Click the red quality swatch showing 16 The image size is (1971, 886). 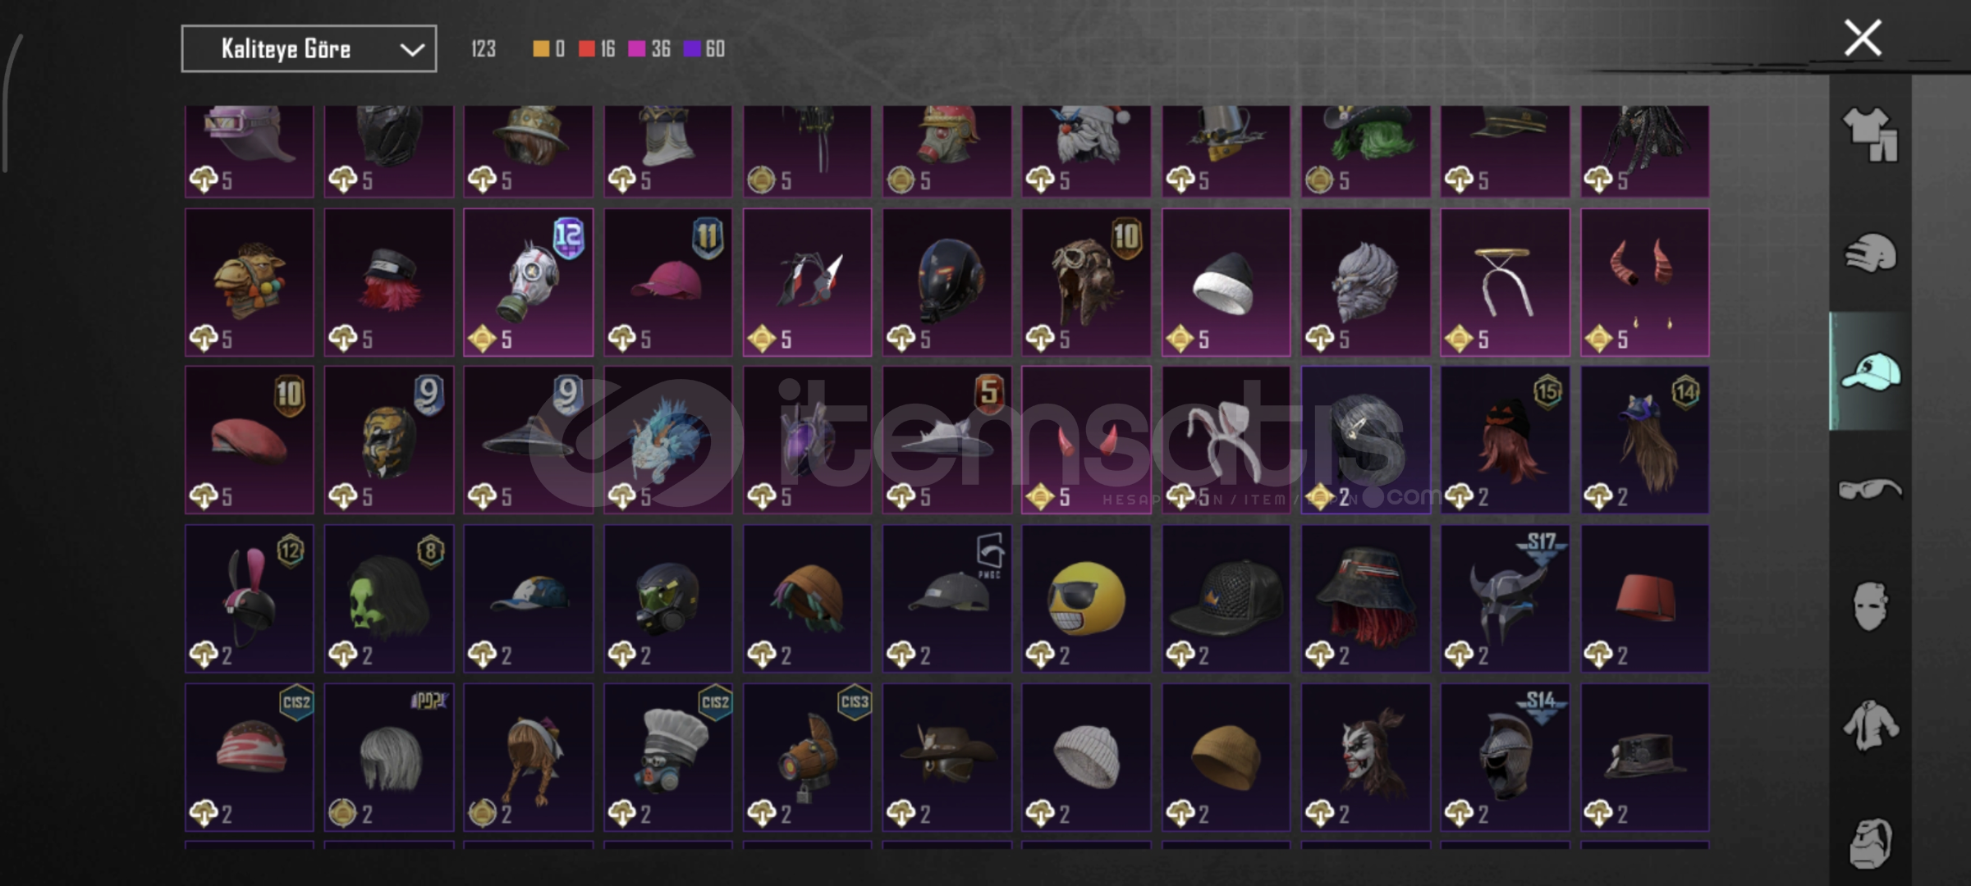[586, 49]
